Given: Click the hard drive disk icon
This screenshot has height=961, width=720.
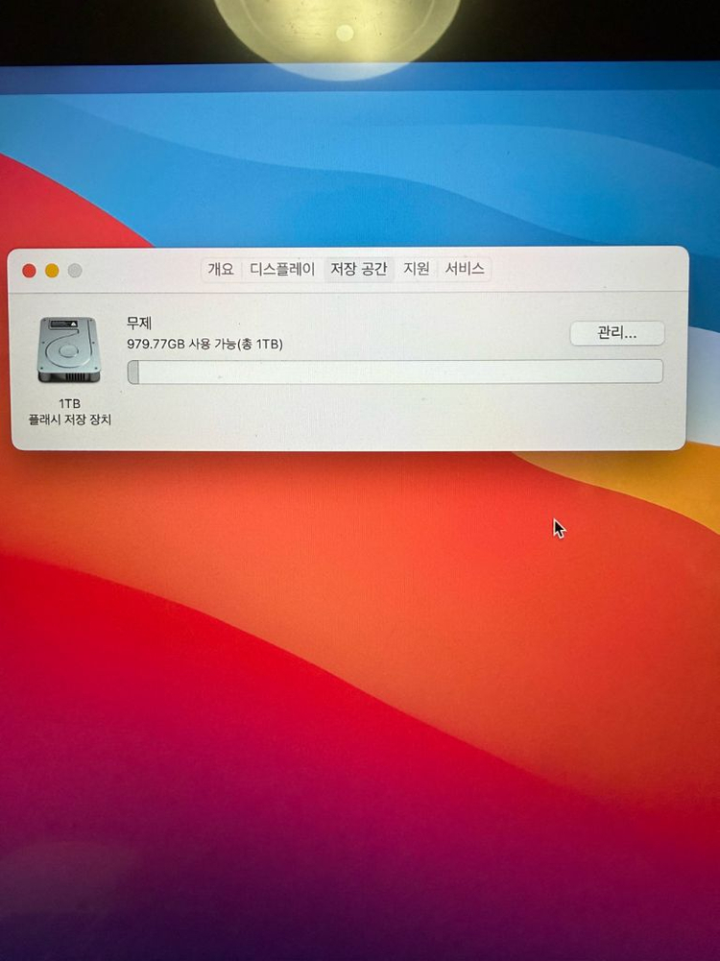Looking at the screenshot, I should click(x=68, y=350).
